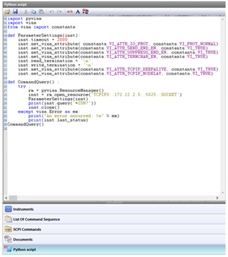Cut the selected code
Screen dimensions: 228x257
26,12
